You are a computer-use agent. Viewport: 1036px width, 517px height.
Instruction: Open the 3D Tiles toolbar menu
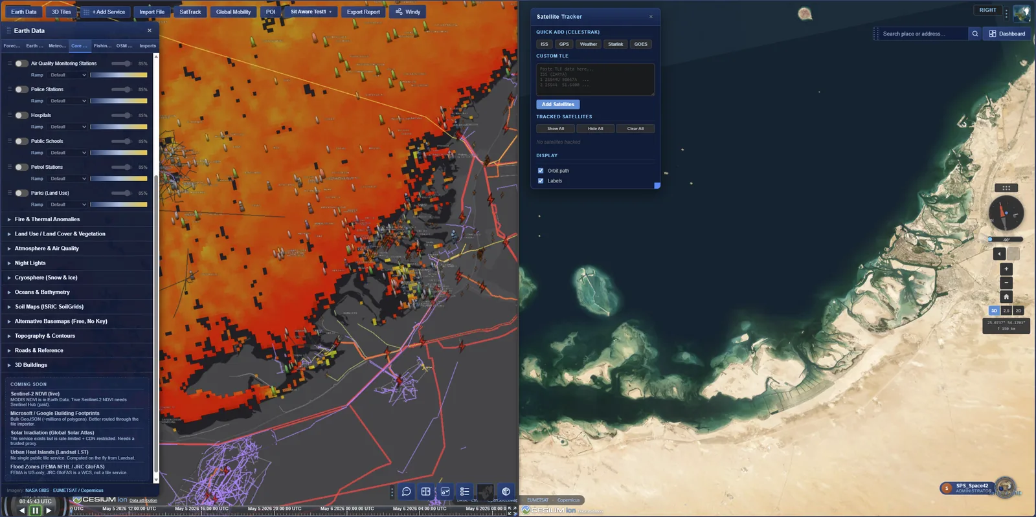(62, 12)
